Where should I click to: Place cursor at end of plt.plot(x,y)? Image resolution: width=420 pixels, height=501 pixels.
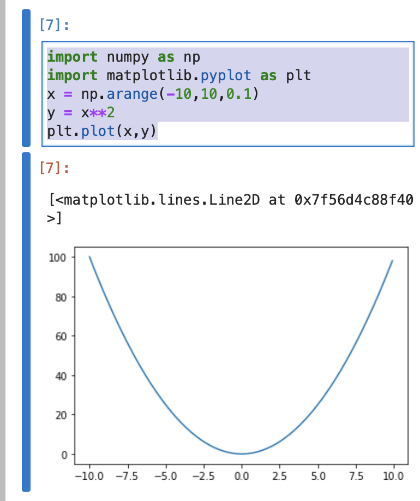pyautogui.click(x=157, y=132)
